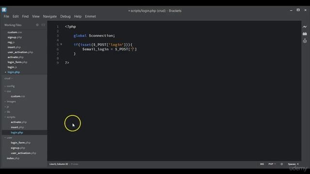This screenshot has height=174, width=310.
Task: Open signup.php under user folder
Action: click(18, 148)
